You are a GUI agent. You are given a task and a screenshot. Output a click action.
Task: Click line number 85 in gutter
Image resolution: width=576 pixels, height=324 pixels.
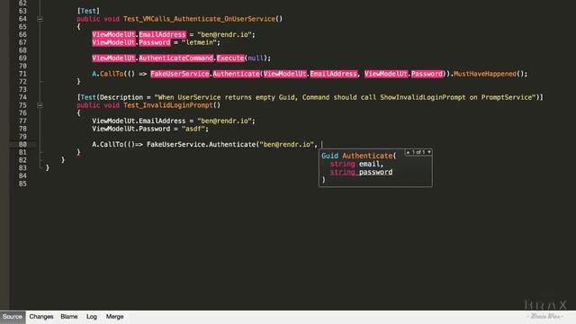[22, 184]
